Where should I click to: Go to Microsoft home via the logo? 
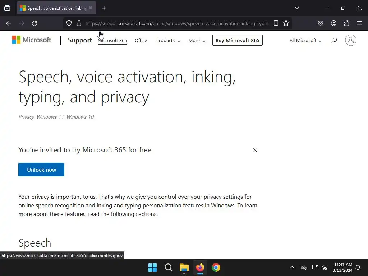coord(32,40)
